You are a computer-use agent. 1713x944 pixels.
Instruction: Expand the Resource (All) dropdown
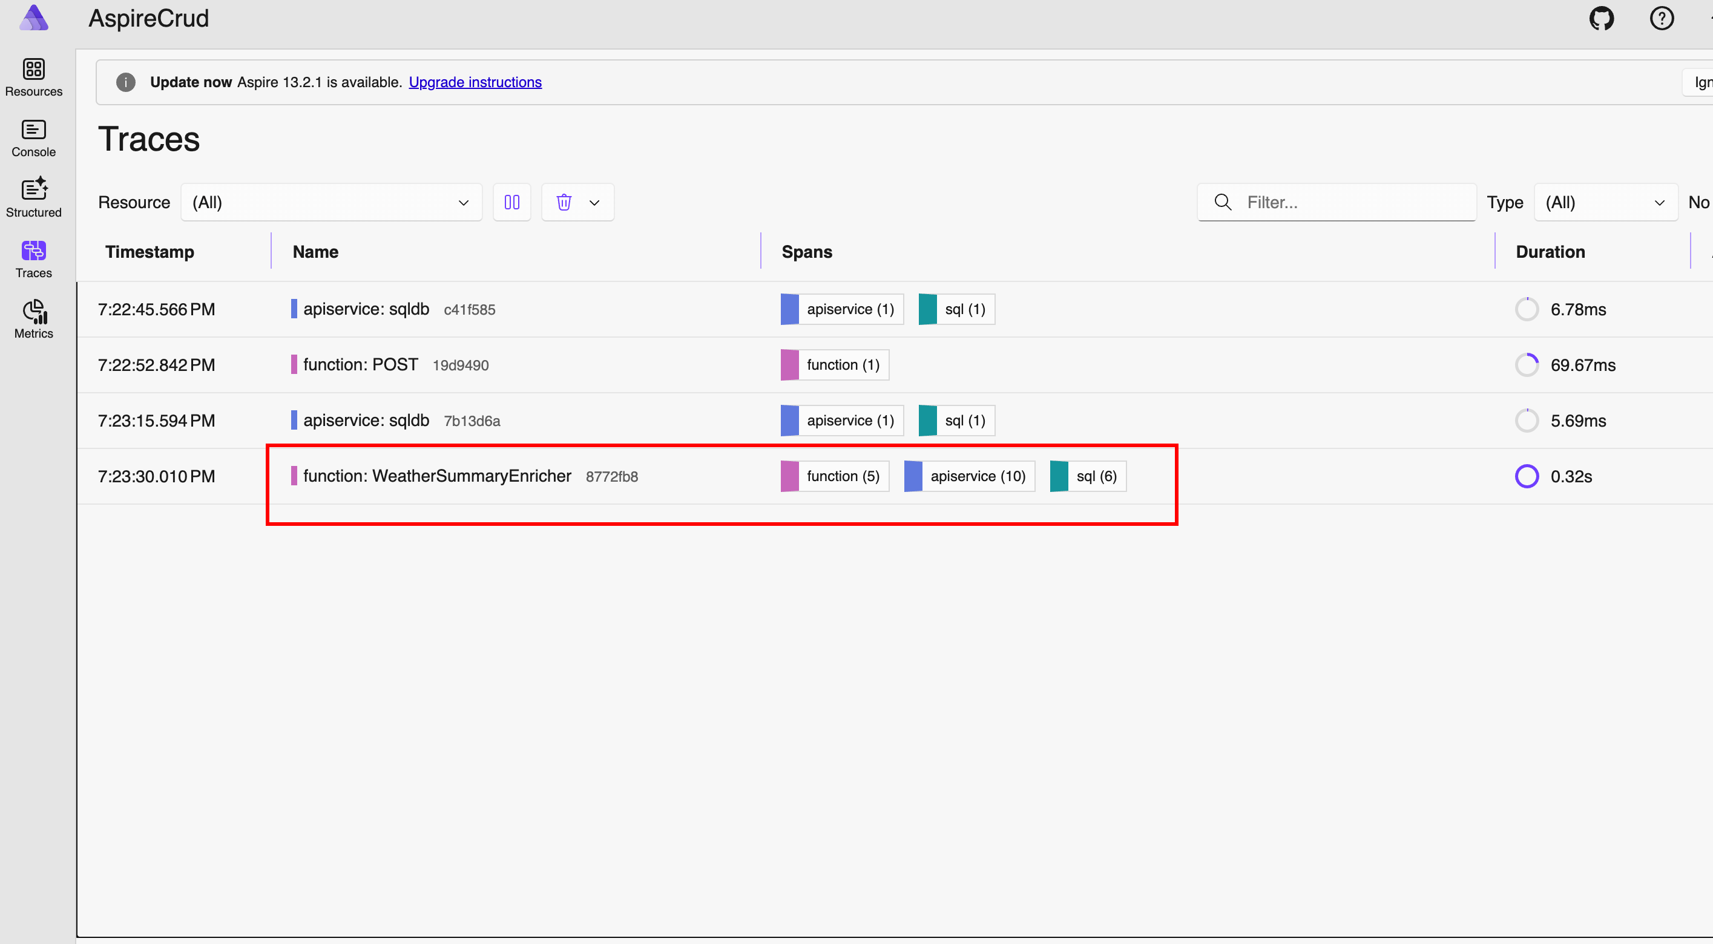pyautogui.click(x=331, y=202)
